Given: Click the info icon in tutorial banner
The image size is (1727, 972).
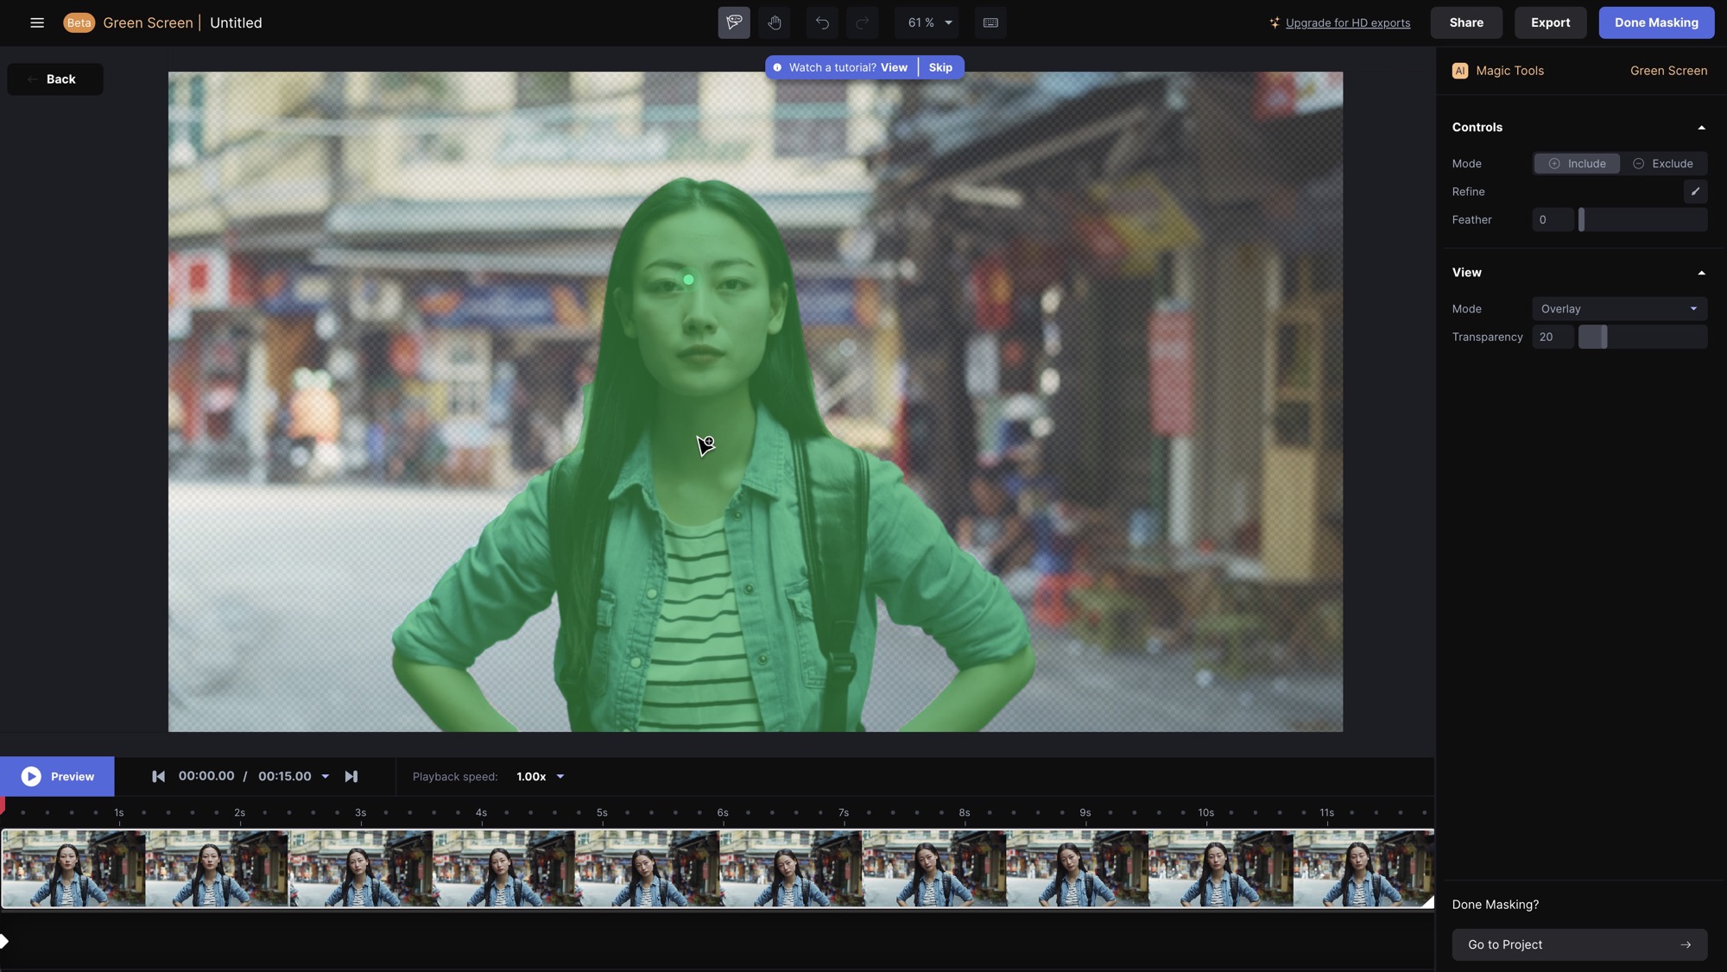Looking at the screenshot, I should click(777, 67).
